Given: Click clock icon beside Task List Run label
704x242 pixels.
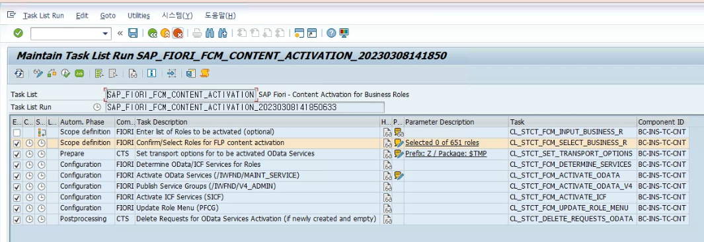Looking at the screenshot, I should (97, 107).
